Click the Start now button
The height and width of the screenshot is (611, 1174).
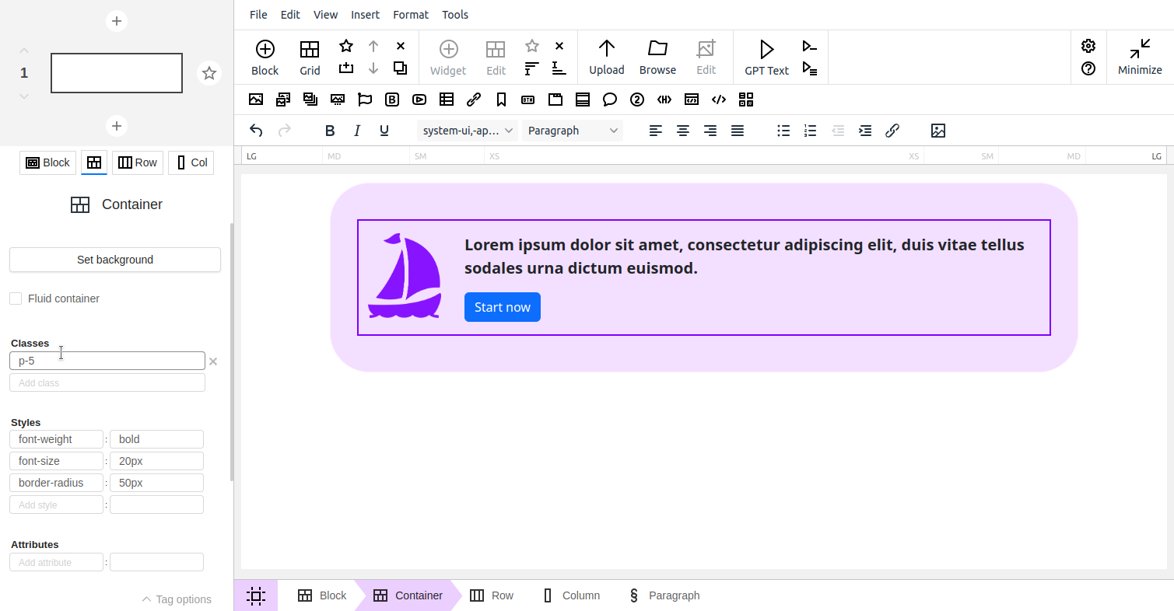click(x=503, y=307)
